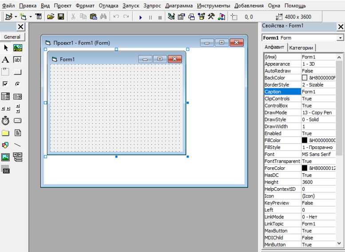Click the Add Form toolbar icon
This screenshot has width=345, height=252.
(x=23, y=17)
